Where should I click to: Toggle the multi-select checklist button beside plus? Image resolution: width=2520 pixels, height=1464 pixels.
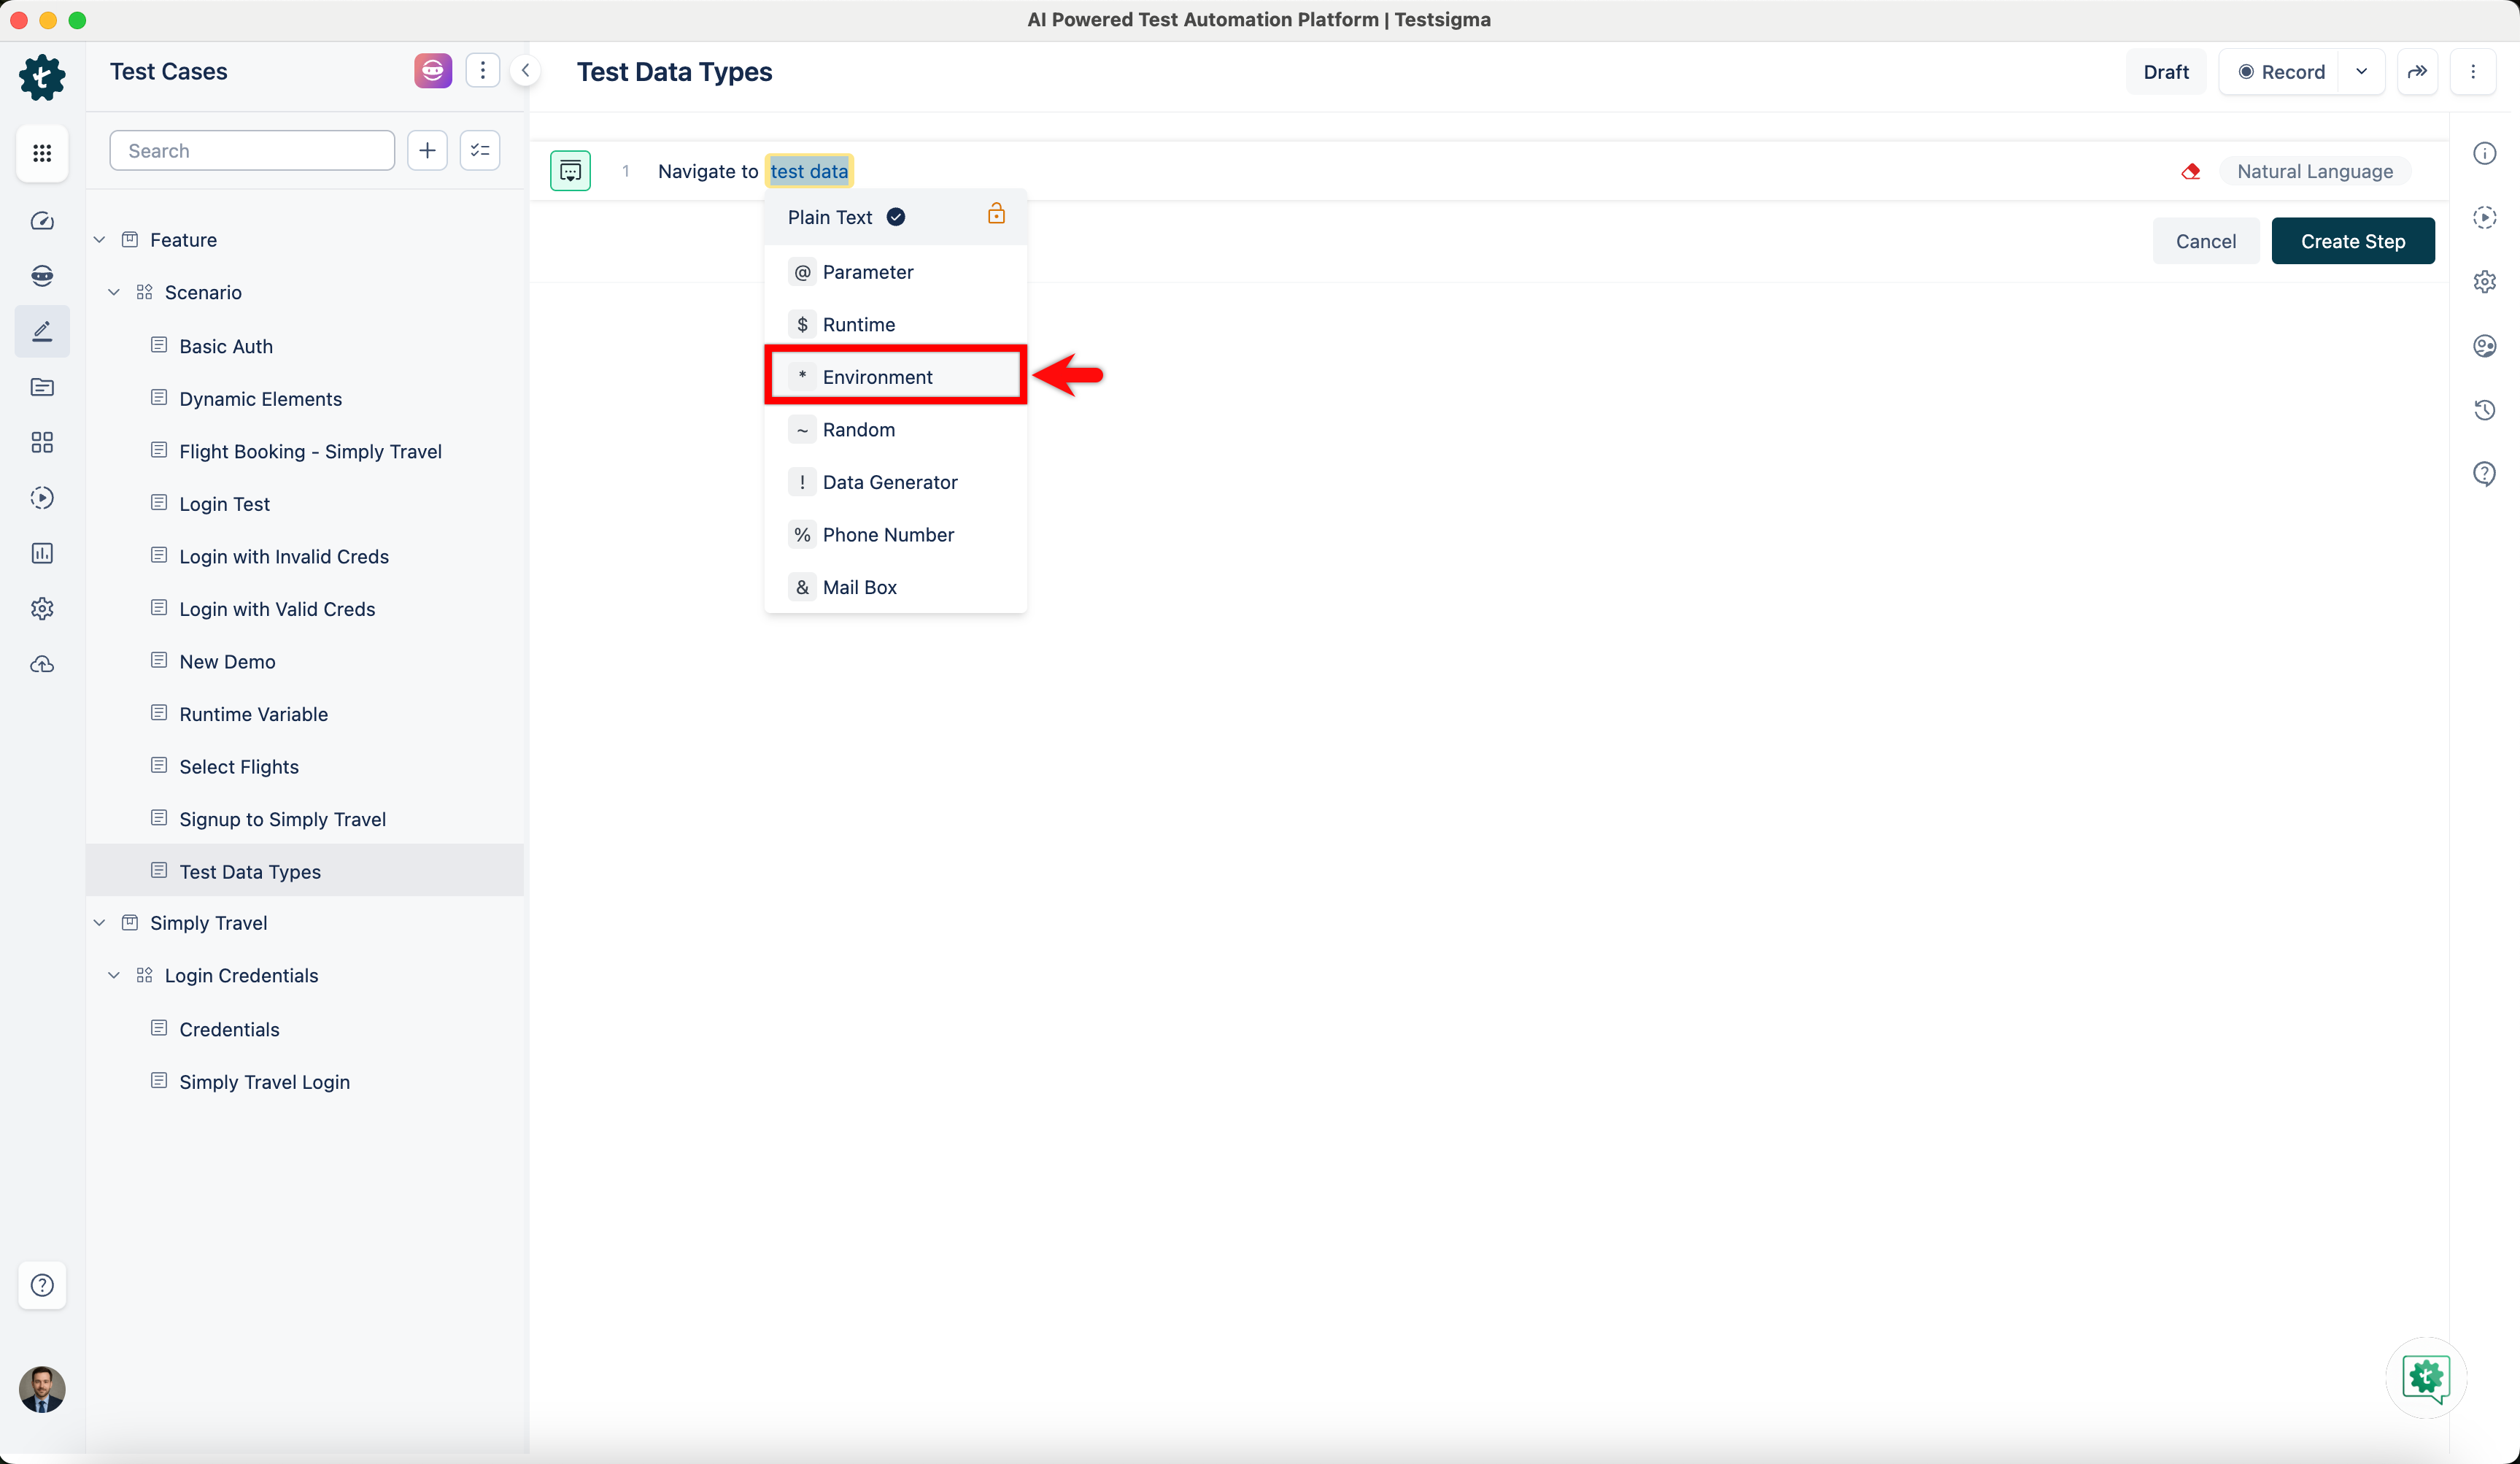[480, 151]
